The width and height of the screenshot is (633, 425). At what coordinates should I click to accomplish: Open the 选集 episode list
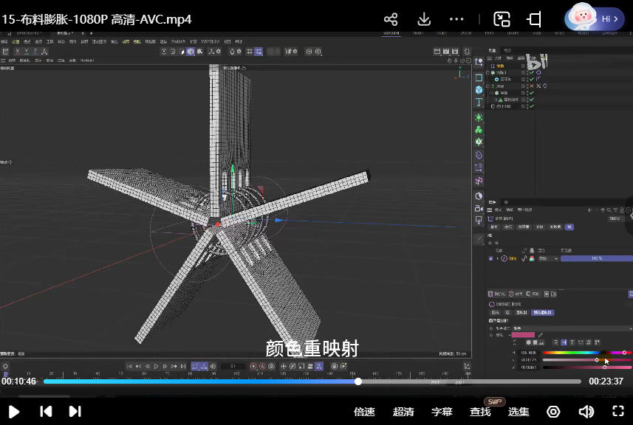(519, 412)
